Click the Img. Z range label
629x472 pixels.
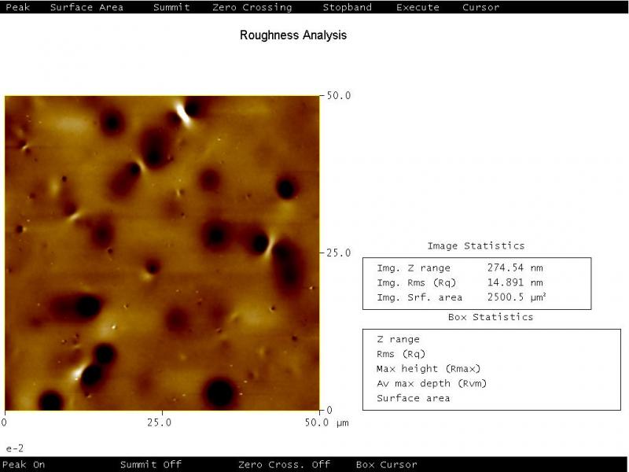414,267
